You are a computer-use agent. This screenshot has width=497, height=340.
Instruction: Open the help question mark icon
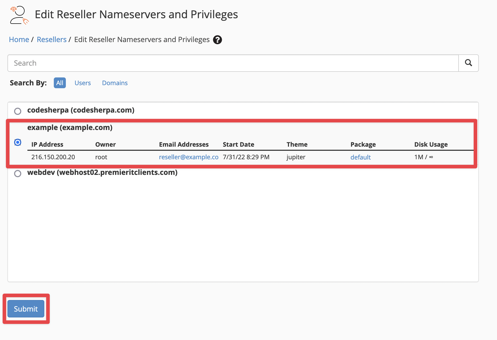[218, 40]
